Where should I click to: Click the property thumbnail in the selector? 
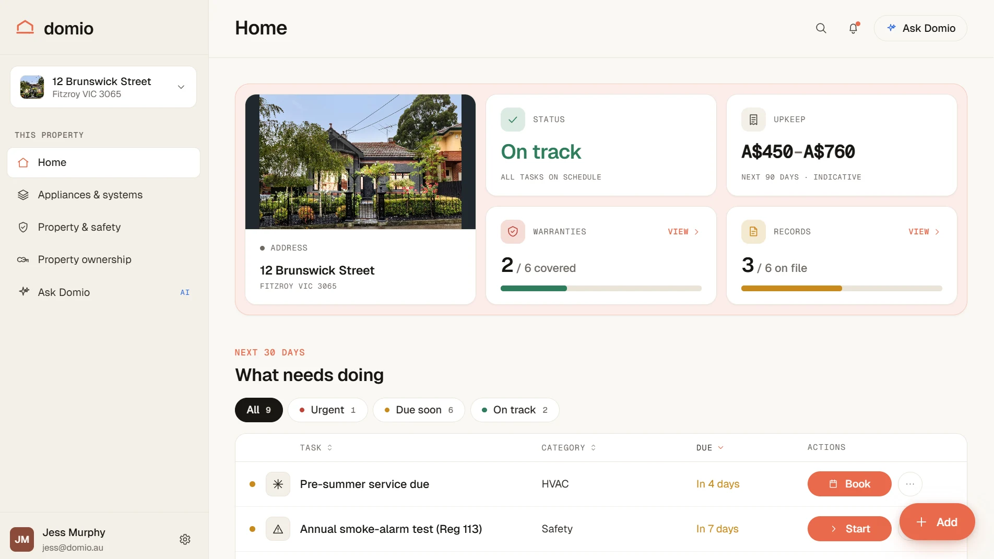click(32, 87)
